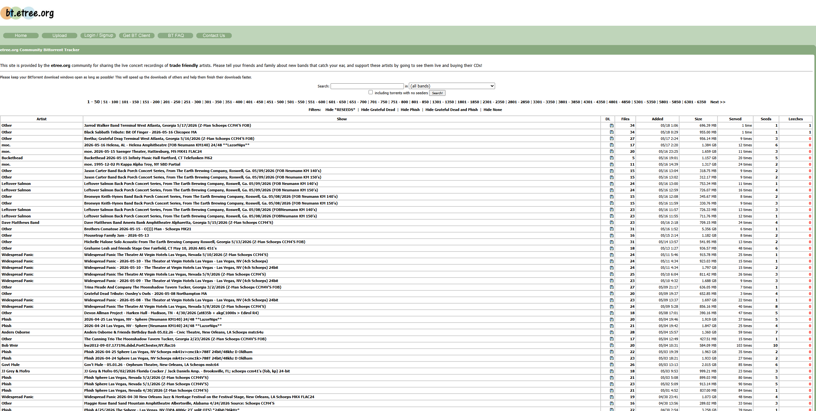Image resolution: width=816 pixels, height=411 pixels.
Task: Open the Govt Mule artist link
Action: [x=11, y=365]
